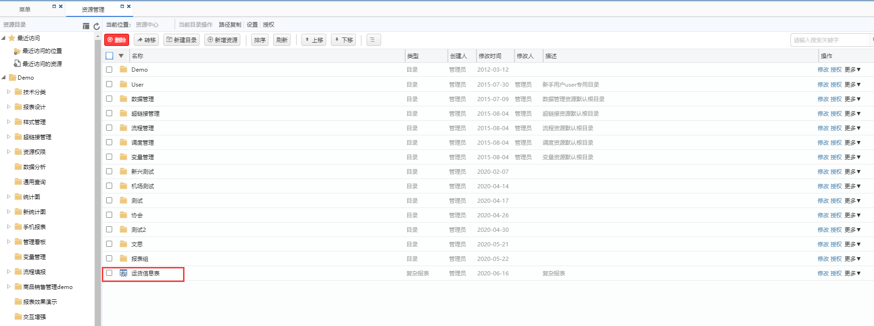Tick the select-all checkbox in header
The image size is (874, 326).
(x=109, y=56)
